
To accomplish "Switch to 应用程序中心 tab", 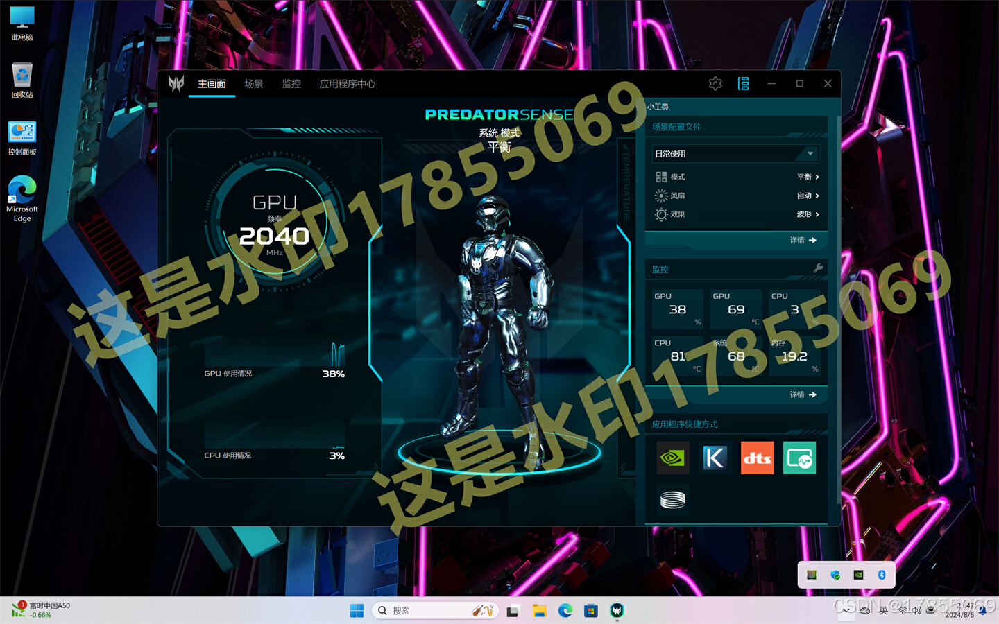I will tap(348, 84).
